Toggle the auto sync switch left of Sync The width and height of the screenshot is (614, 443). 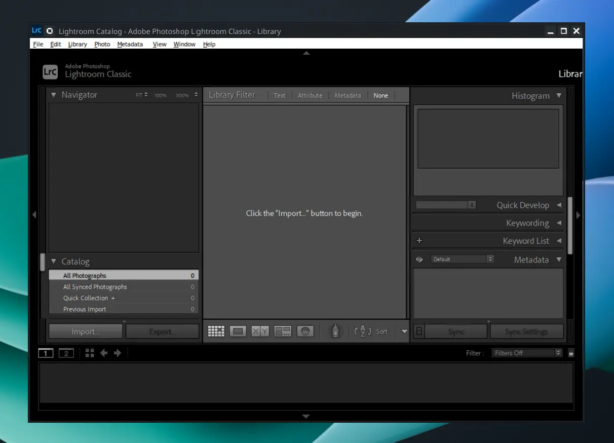[418, 331]
